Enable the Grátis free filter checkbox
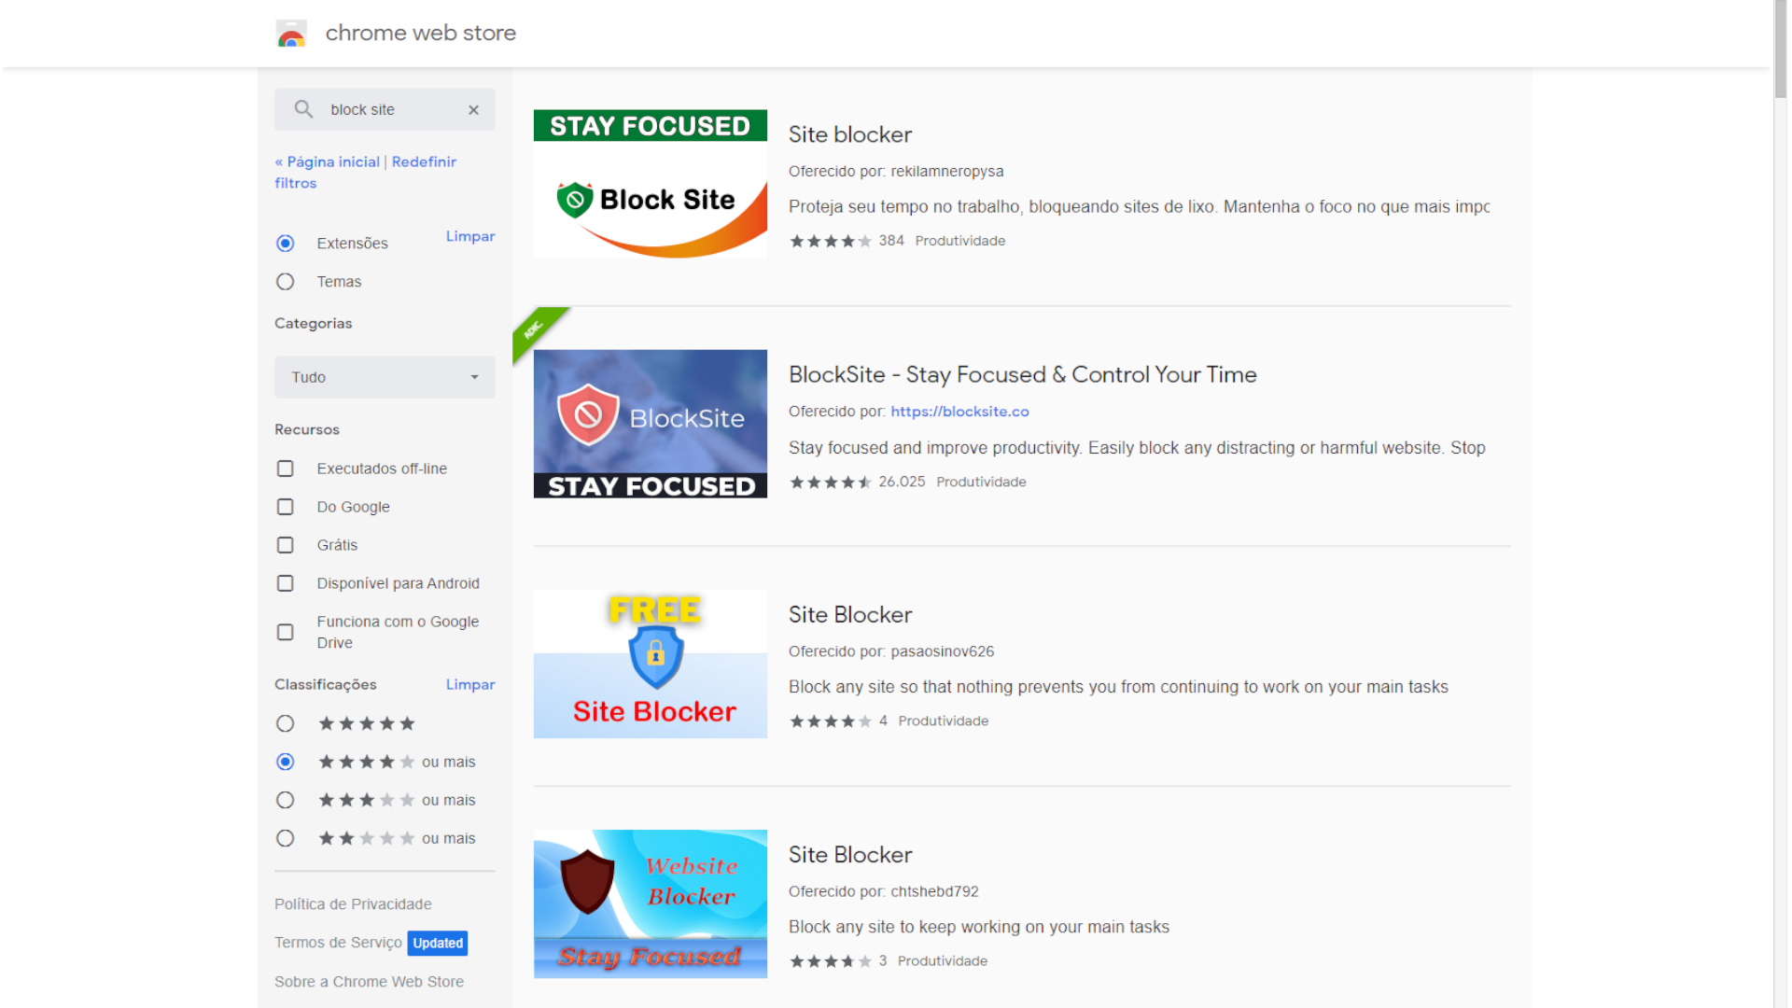1792x1008 pixels. pyautogui.click(x=285, y=544)
